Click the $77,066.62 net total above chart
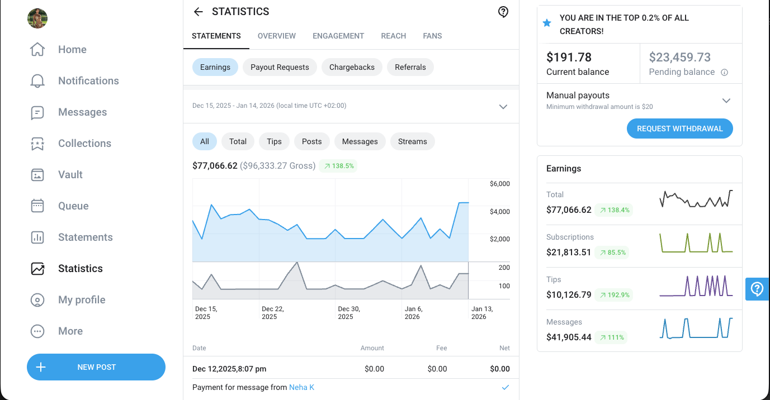The image size is (770, 400). (215, 166)
